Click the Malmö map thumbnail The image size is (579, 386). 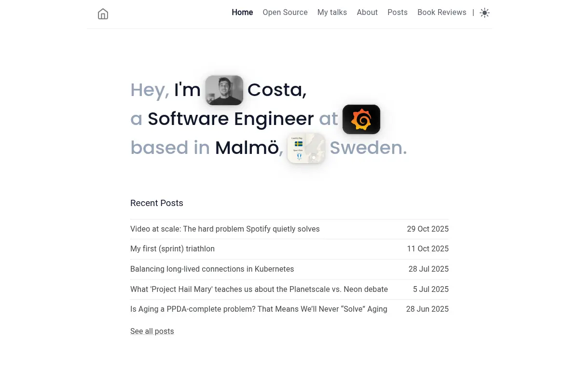(x=306, y=148)
